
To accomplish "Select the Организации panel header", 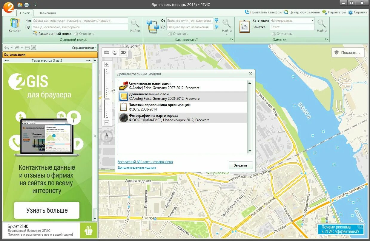I will click(50, 55).
